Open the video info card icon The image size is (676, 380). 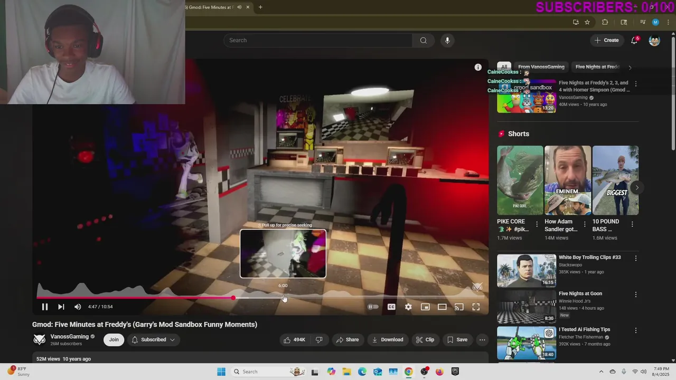click(x=478, y=67)
